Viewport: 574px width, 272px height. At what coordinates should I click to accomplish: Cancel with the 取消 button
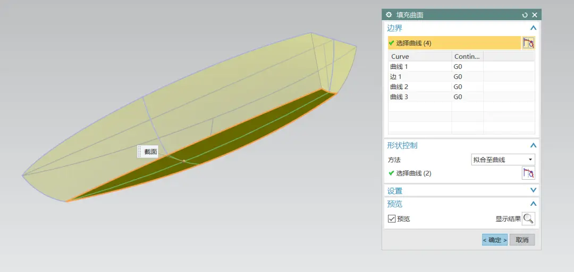(522, 240)
